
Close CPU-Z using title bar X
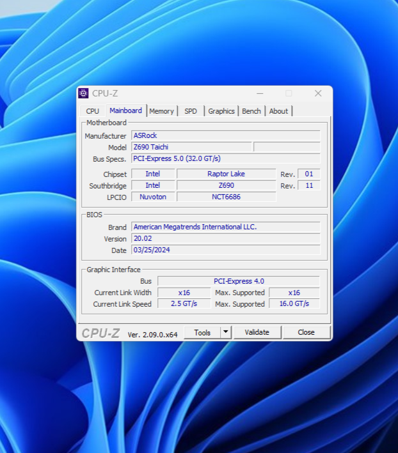pos(318,93)
